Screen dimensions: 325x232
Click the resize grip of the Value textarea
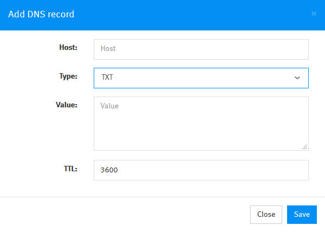coord(304,146)
